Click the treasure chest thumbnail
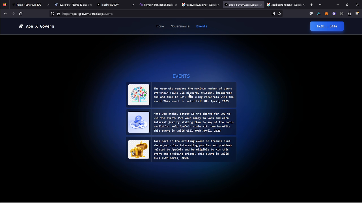Image resolution: width=362 pixels, height=203 pixels. [139, 149]
